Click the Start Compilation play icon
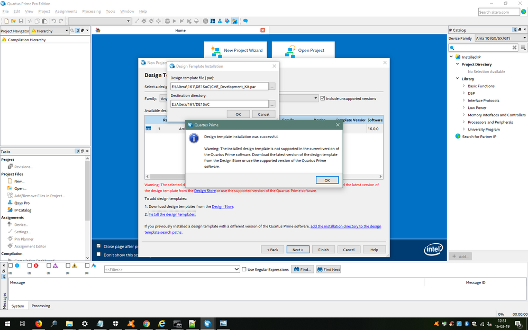Image resolution: width=528 pixels, height=330 pixels. [175, 21]
